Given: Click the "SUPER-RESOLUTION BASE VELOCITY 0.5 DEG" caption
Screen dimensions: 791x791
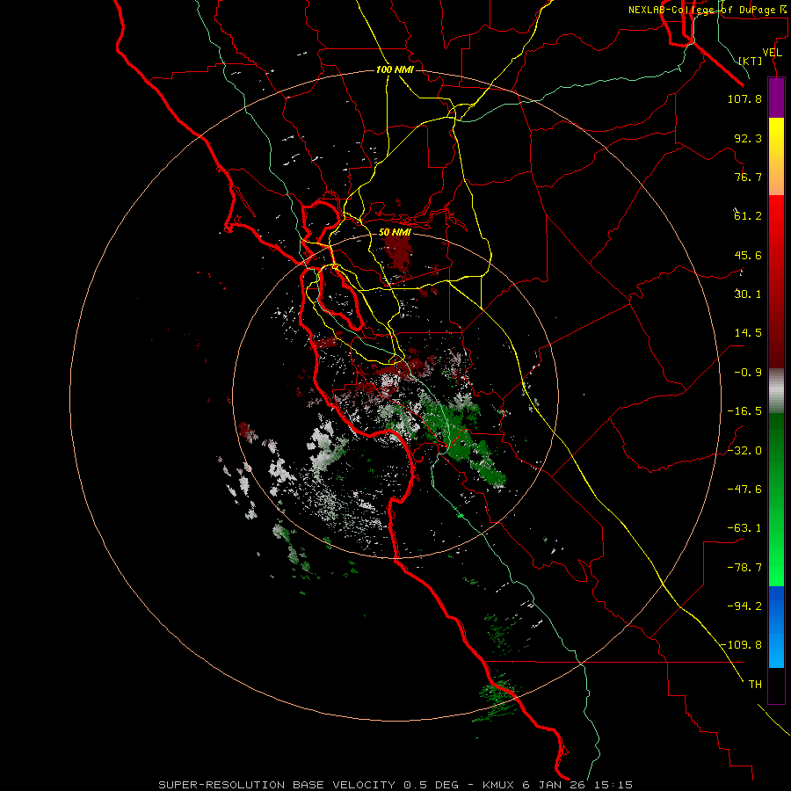Looking at the screenshot, I should 308,785.
